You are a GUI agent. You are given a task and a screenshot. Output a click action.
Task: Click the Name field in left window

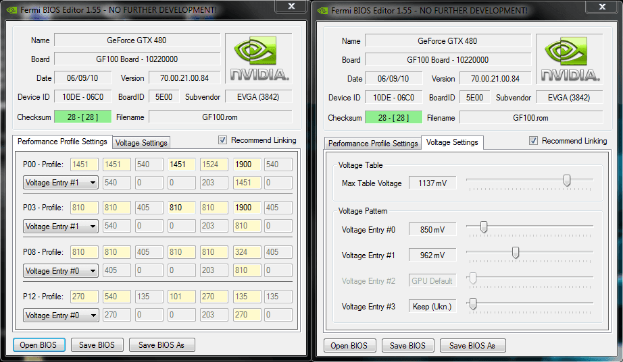137,40
